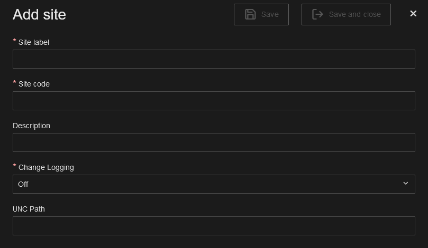
Task: Open the Change Logging dropdown
Action: click(214, 184)
